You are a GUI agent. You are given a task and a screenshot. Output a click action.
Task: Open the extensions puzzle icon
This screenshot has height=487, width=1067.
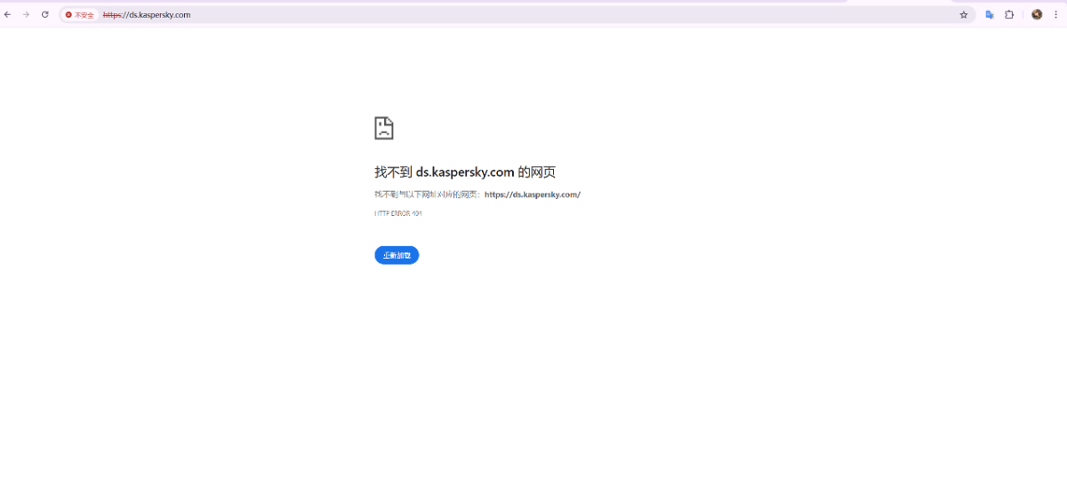click(1009, 15)
